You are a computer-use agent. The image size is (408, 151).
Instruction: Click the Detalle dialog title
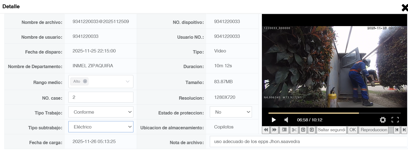pyautogui.click(x=11, y=6)
